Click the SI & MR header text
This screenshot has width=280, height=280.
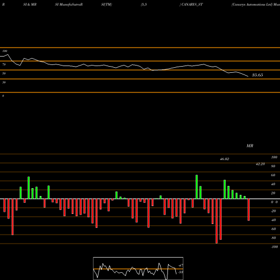tap(30, 4)
